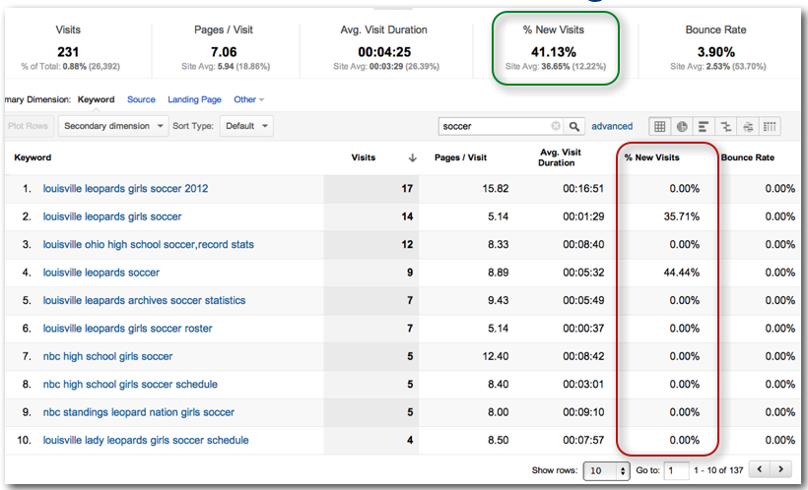Open the Sort Type Default dropdown
The width and height of the screenshot is (808, 490).
(246, 126)
